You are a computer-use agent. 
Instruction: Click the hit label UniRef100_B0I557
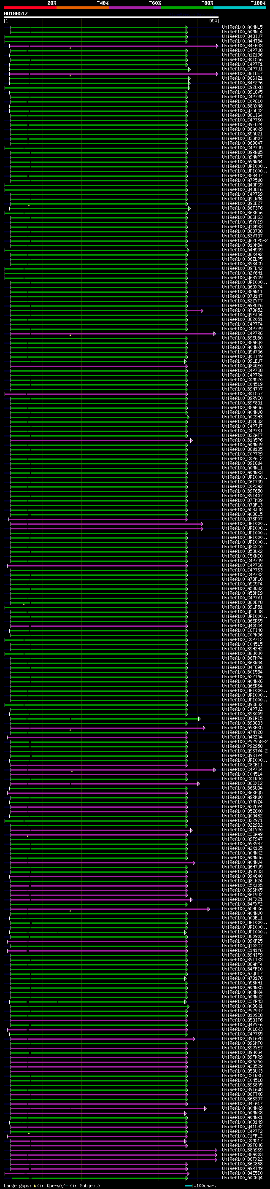[242, 394]
